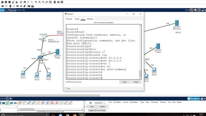
Task: Click the Delete scenario button
Action: [x=102, y=107]
